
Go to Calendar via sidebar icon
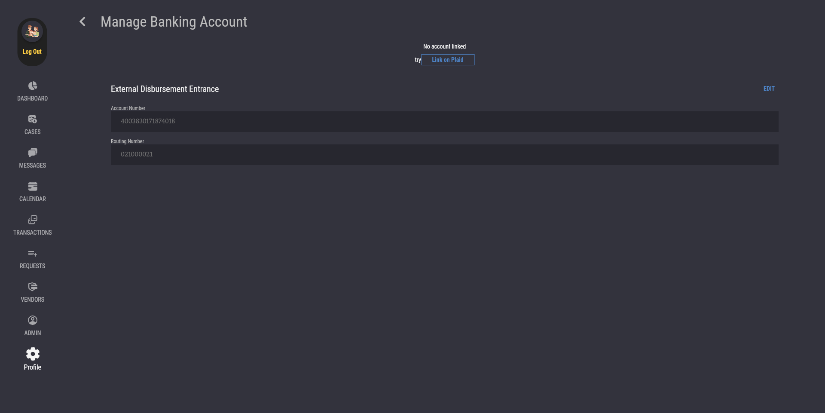33,187
